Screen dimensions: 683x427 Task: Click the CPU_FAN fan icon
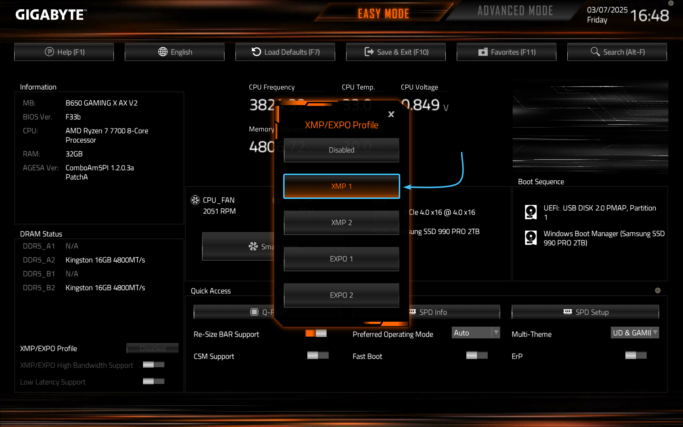point(195,200)
